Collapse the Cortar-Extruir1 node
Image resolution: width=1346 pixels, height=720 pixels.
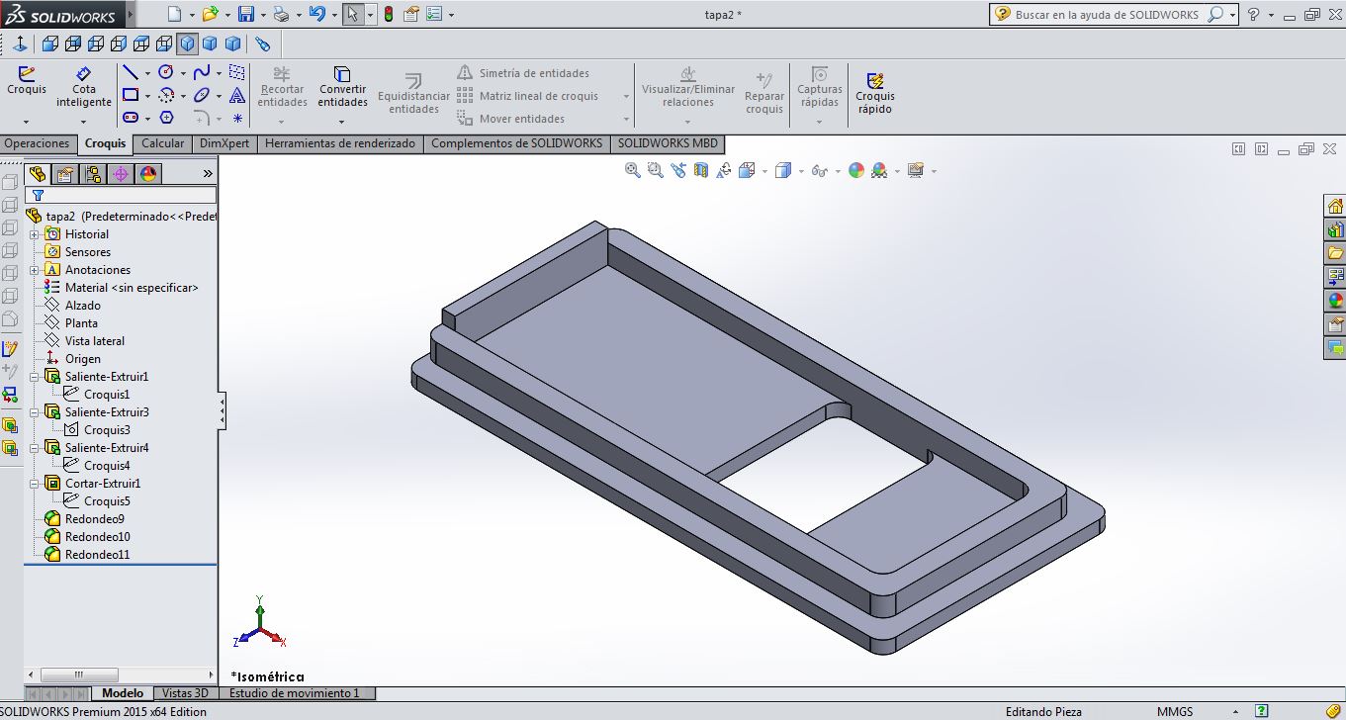(x=35, y=484)
